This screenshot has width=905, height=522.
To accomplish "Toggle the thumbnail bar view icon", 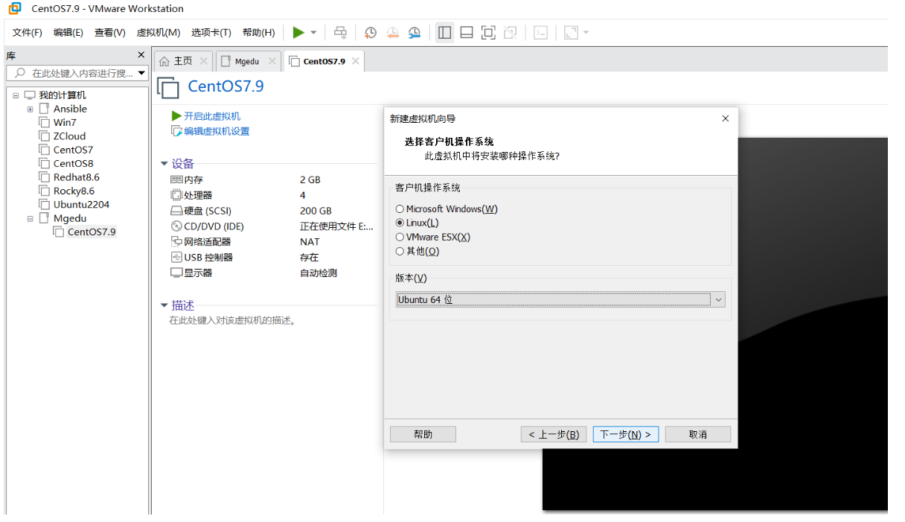I will 467,32.
